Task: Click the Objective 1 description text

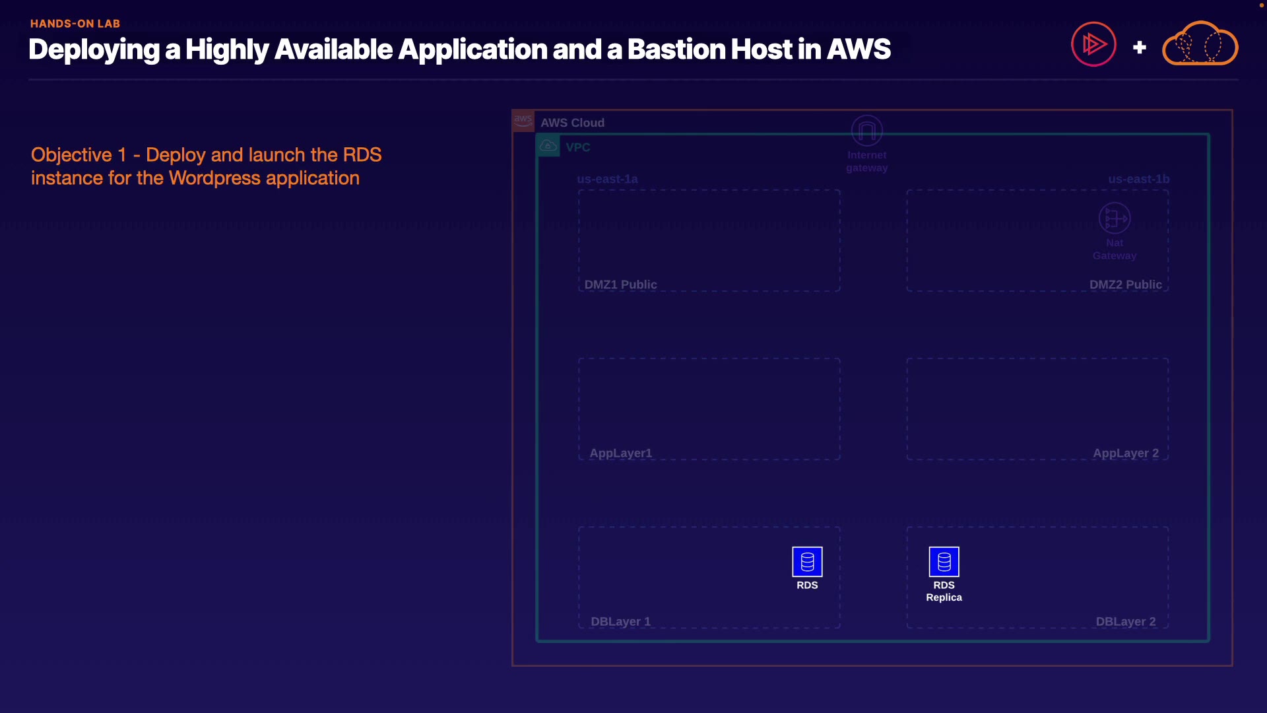Action: (206, 166)
